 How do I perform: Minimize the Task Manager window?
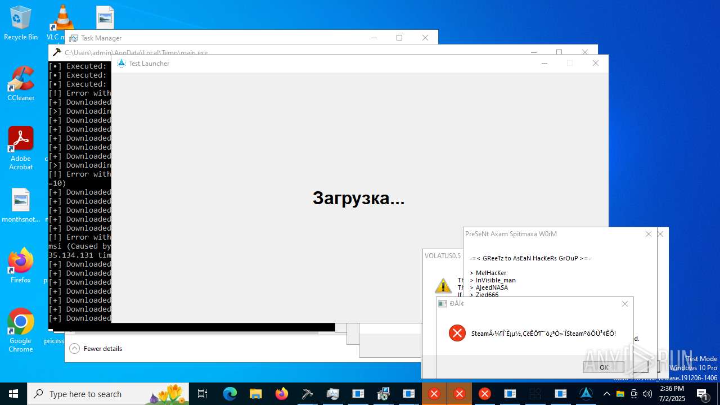pyautogui.click(x=373, y=38)
